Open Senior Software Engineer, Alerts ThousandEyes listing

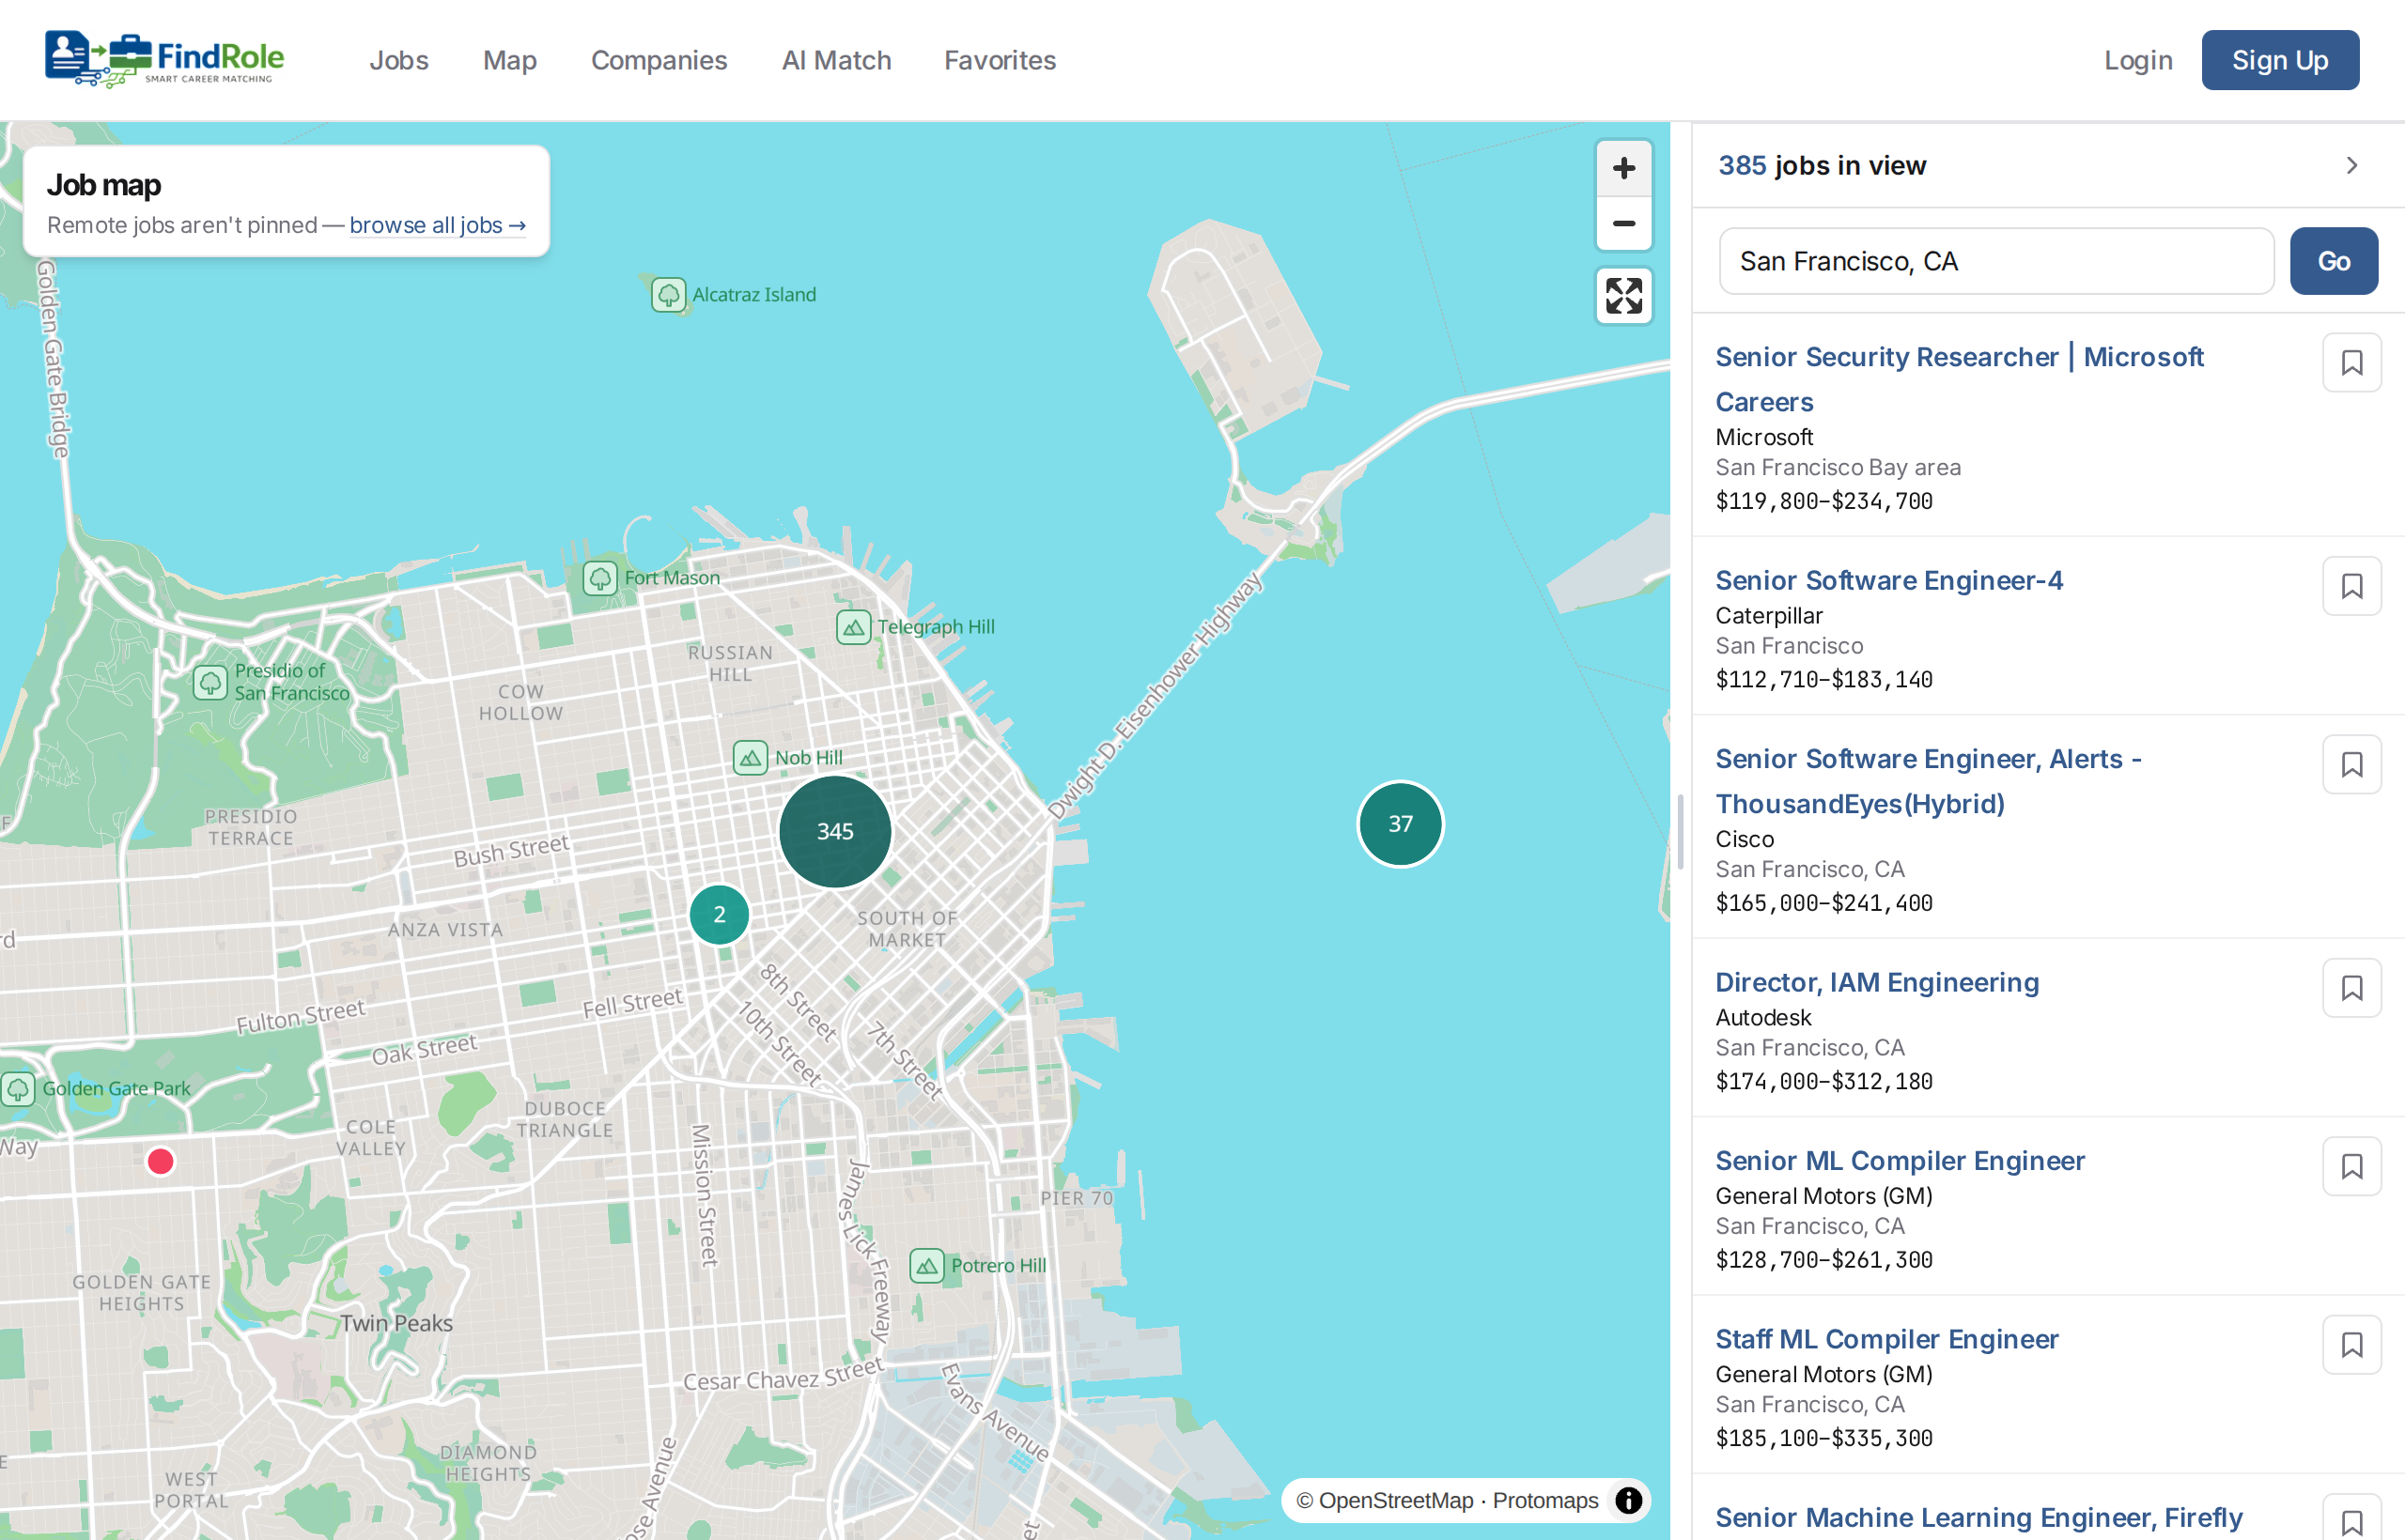pos(1928,781)
